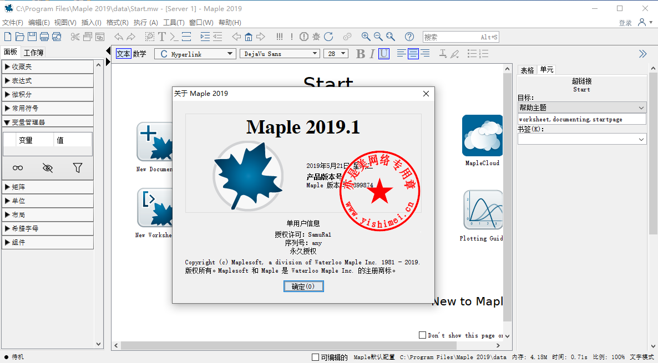Open the text color picker

pos(443,54)
